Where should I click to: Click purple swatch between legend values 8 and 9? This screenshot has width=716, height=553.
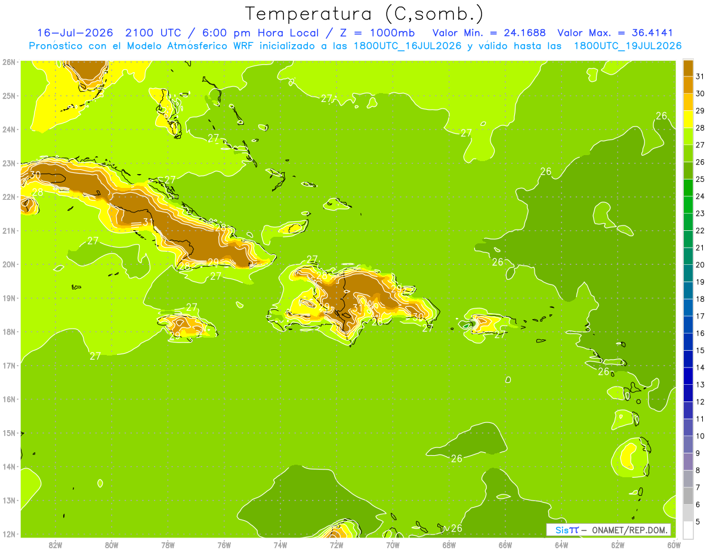pyautogui.click(x=688, y=462)
